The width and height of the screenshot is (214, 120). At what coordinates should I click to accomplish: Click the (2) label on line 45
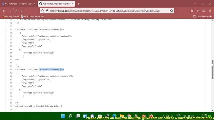pyautogui.click(x=17, y=66)
